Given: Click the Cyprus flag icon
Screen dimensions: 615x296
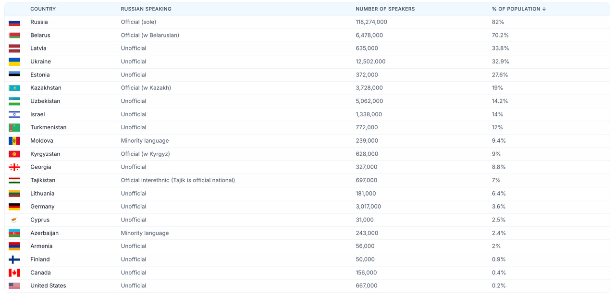Looking at the screenshot, I should 14,220.
